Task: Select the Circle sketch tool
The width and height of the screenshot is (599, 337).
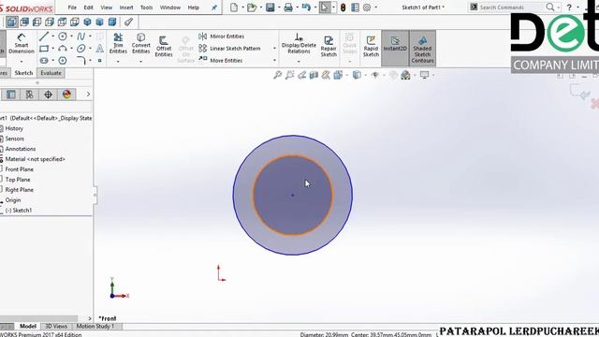Action: pyautogui.click(x=63, y=37)
